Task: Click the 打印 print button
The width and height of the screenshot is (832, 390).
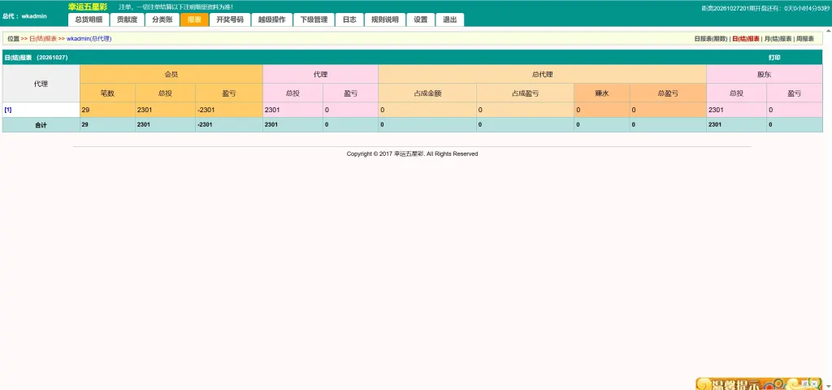Action: 774,58
